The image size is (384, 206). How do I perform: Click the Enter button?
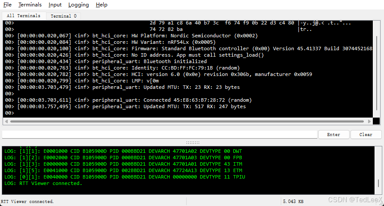(334, 135)
